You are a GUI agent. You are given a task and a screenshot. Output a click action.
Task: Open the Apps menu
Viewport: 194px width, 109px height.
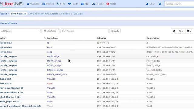coord(85,4)
